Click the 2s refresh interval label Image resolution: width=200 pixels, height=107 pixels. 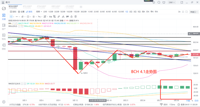pos(179,12)
